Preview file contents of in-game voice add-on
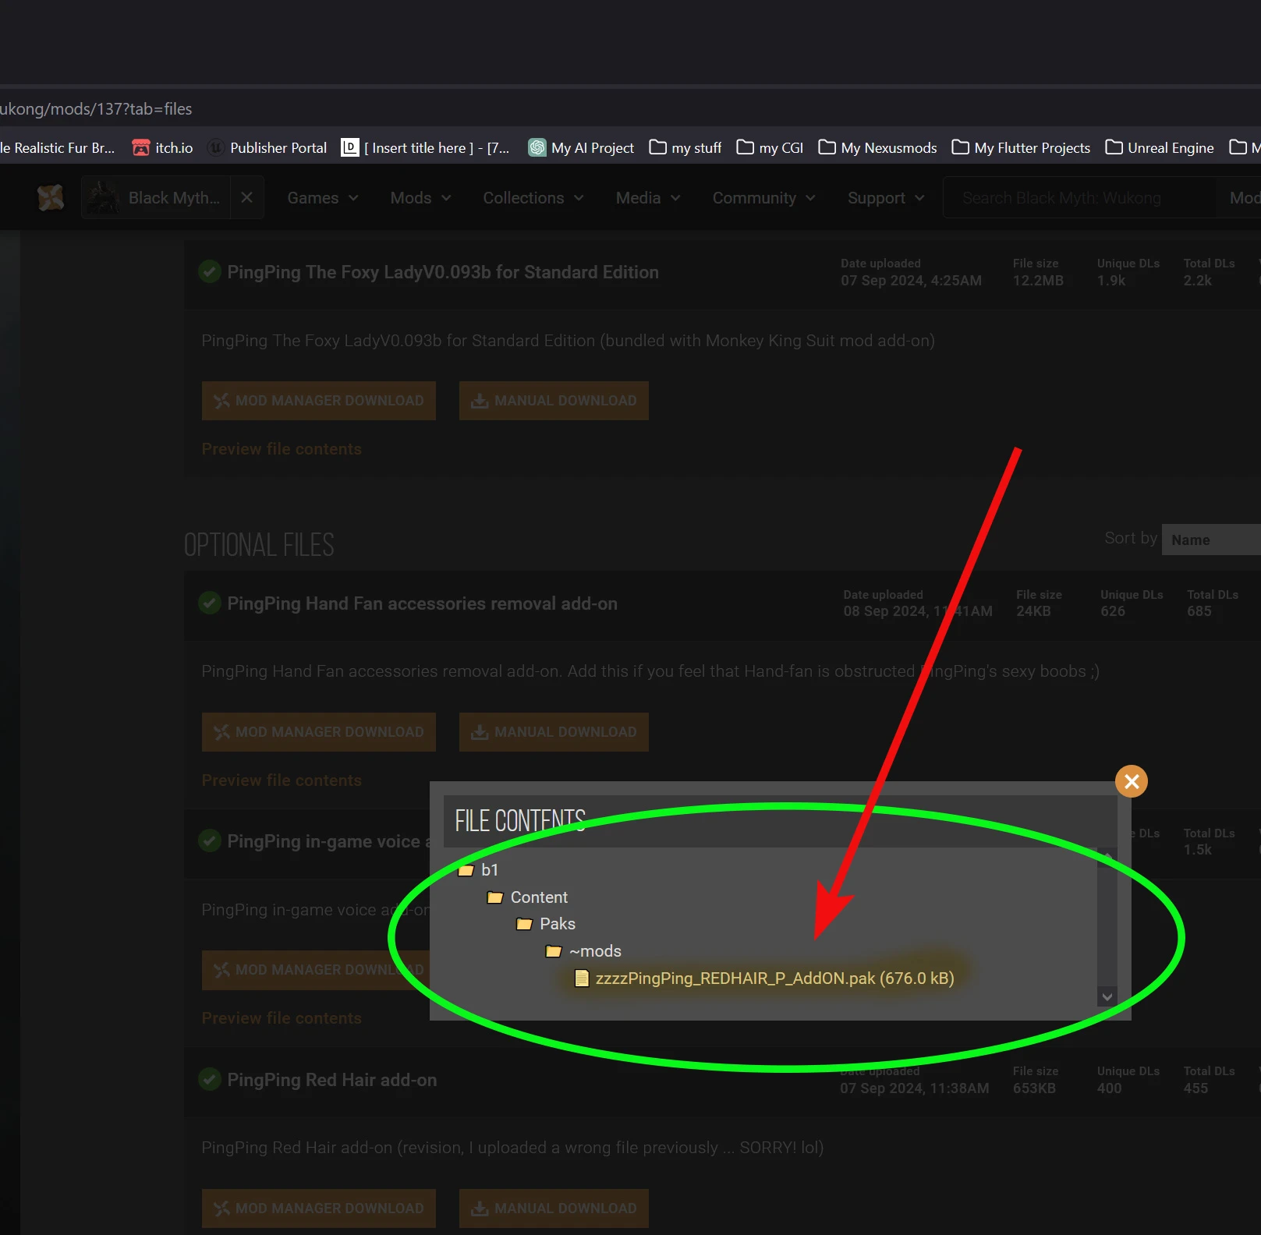Viewport: 1261px width, 1235px height. pyautogui.click(x=282, y=1018)
